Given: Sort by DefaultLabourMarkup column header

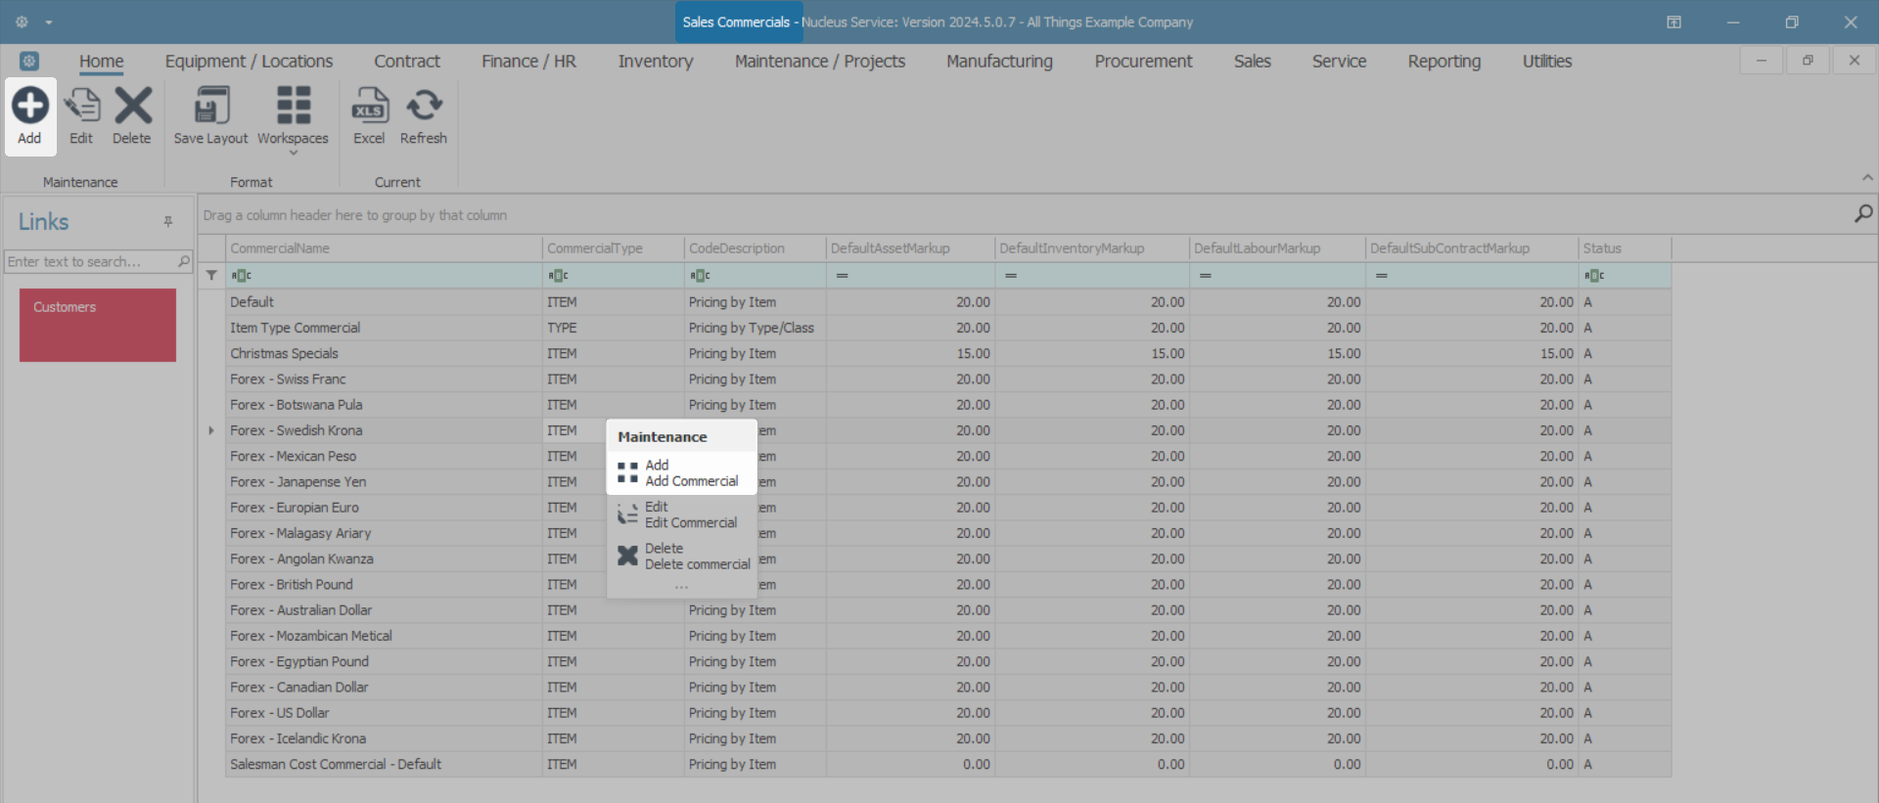Looking at the screenshot, I should (1277, 248).
